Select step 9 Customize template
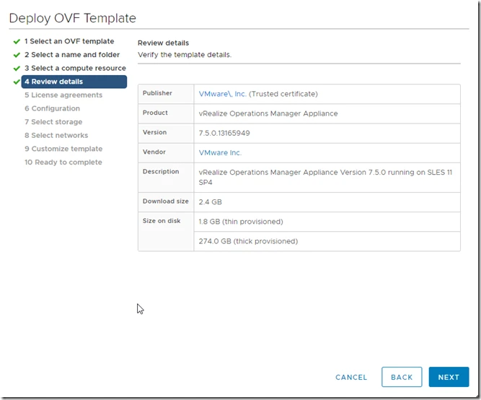Viewport: 481px width, 400px height. pyautogui.click(x=63, y=149)
